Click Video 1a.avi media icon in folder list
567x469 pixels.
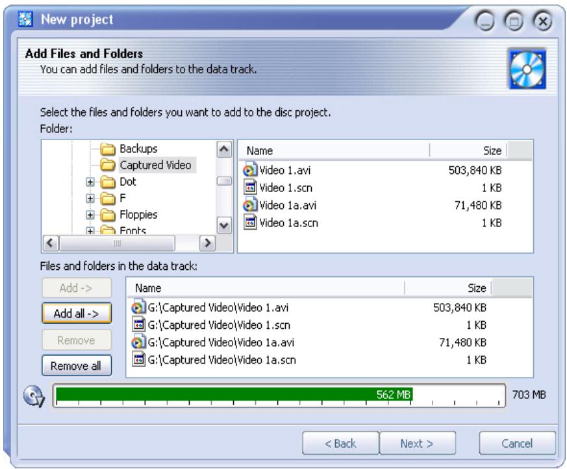249,205
